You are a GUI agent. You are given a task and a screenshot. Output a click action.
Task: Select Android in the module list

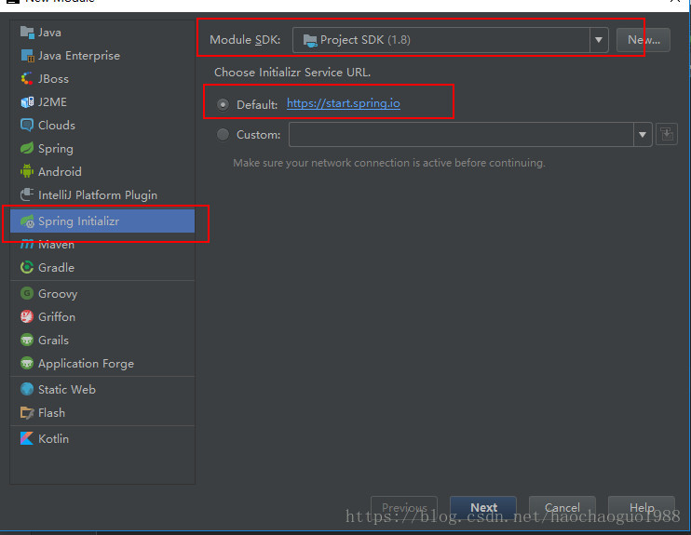(x=102, y=171)
